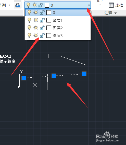The image size is (126, 145).
Task: Open color swatch for layer 图层1
Action: click(x=49, y=20)
